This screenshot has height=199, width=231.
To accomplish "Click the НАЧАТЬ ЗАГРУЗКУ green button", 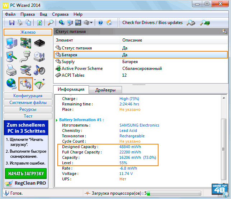I will point(26,174).
